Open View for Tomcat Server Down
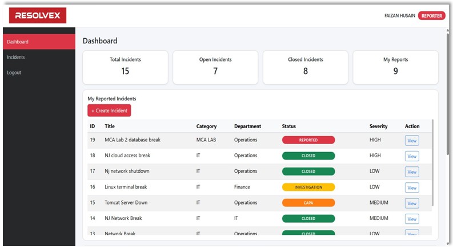 tap(412, 203)
